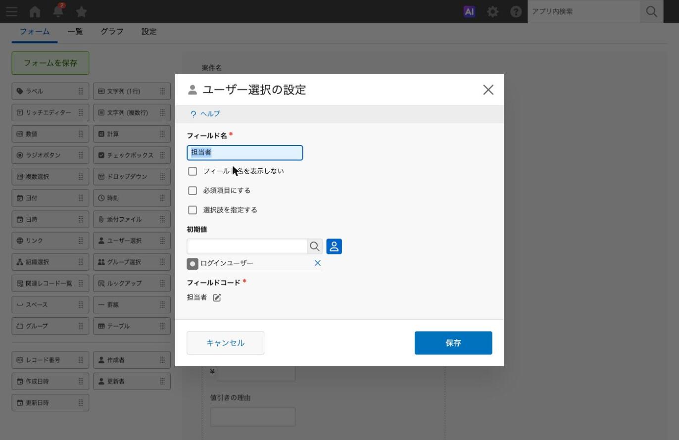This screenshot has width=679, height=440.
Task: Select the 組織選択 field in the palette
Action: [x=50, y=262]
